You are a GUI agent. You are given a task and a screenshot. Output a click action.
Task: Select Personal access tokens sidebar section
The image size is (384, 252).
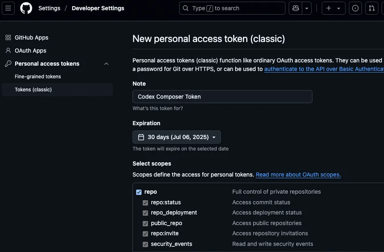47,64
